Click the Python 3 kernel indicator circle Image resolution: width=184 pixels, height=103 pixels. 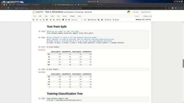(151, 16)
